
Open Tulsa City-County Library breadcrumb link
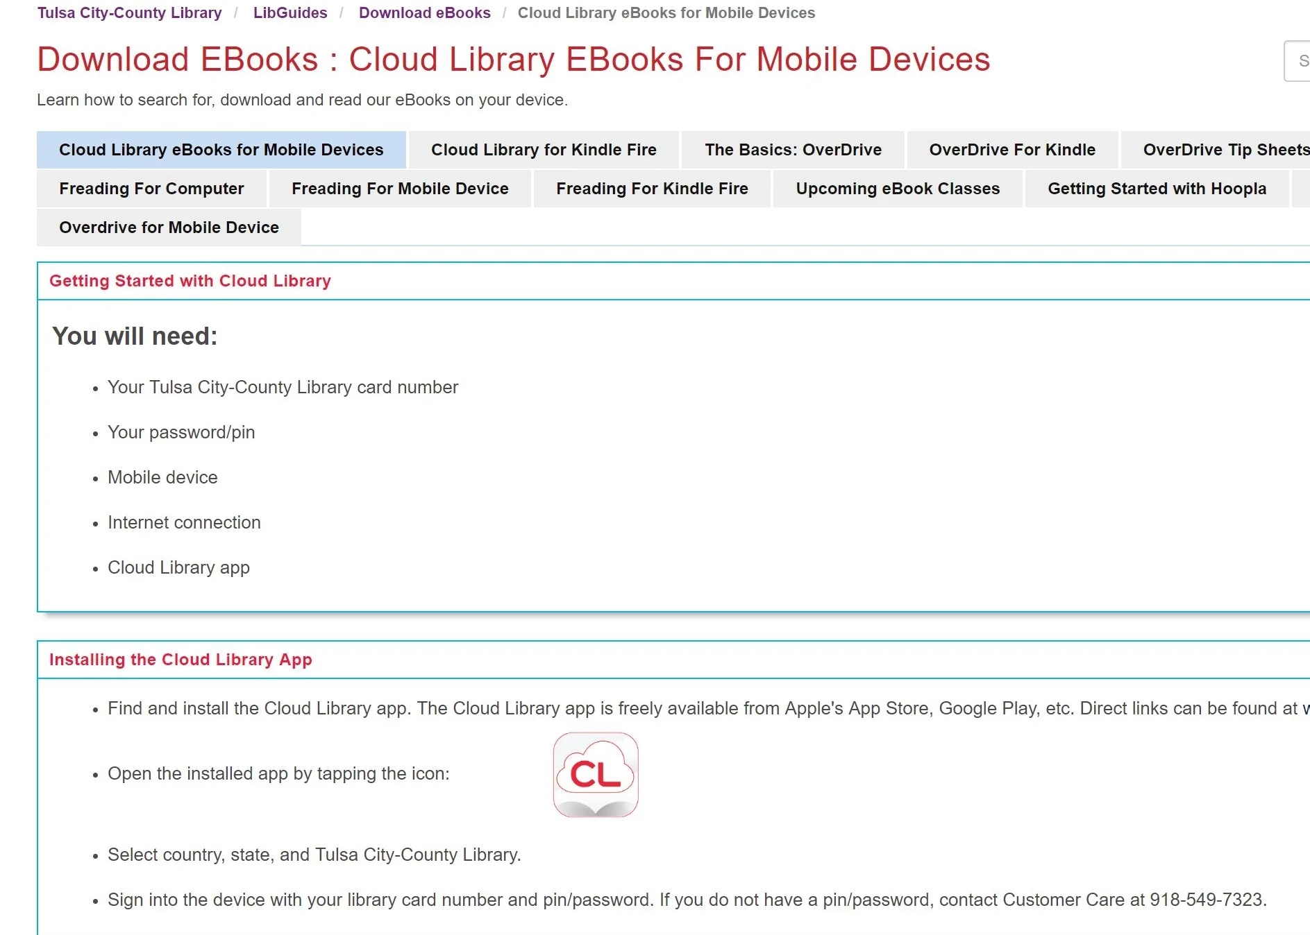click(130, 12)
